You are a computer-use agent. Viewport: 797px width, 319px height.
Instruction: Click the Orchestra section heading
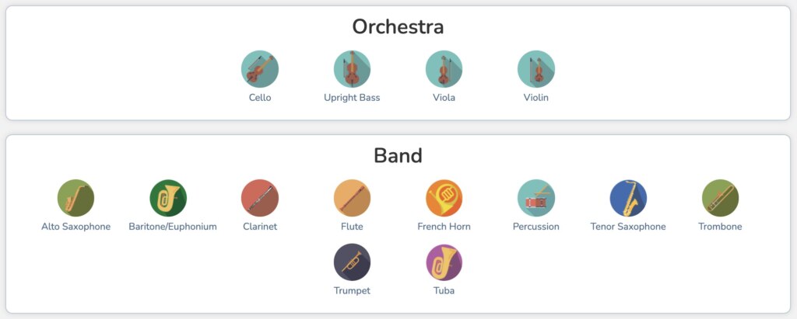tap(398, 27)
